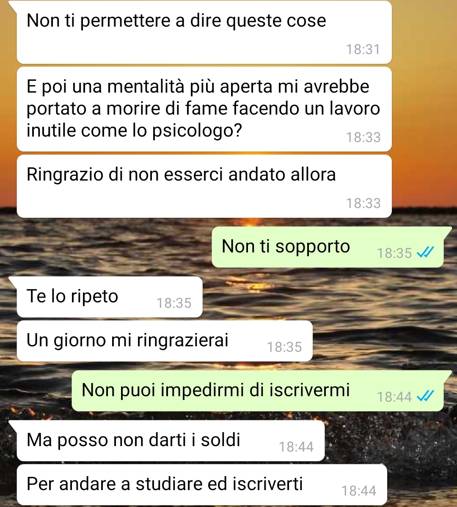Image resolution: width=457 pixels, height=507 pixels.
Task: Tap the 18:35 timestamp beside 'Te lo ripeto'
Action: [x=174, y=303]
